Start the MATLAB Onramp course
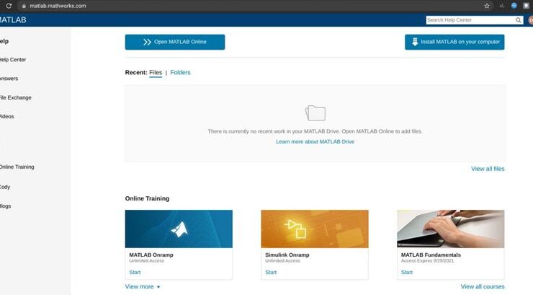The image size is (533, 295). pyautogui.click(x=135, y=272)
